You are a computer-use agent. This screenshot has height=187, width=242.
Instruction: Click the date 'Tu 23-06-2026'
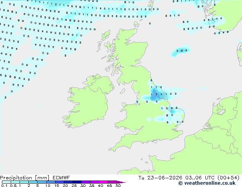point(160,178)
